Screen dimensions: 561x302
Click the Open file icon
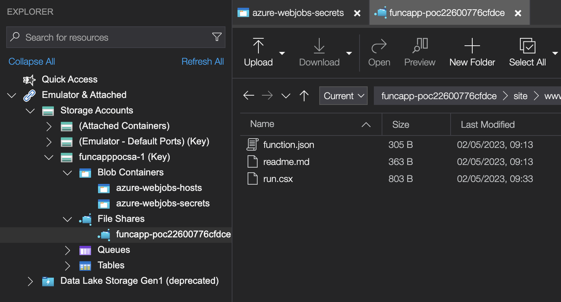coord(379,46)
